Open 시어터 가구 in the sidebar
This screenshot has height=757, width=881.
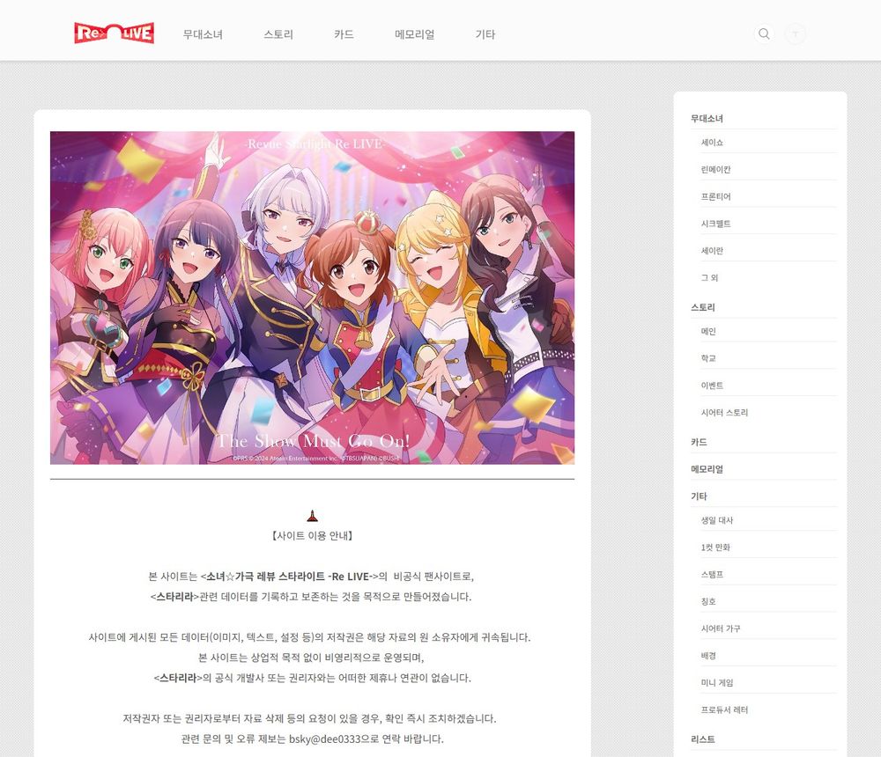click(x=721, y=628)
